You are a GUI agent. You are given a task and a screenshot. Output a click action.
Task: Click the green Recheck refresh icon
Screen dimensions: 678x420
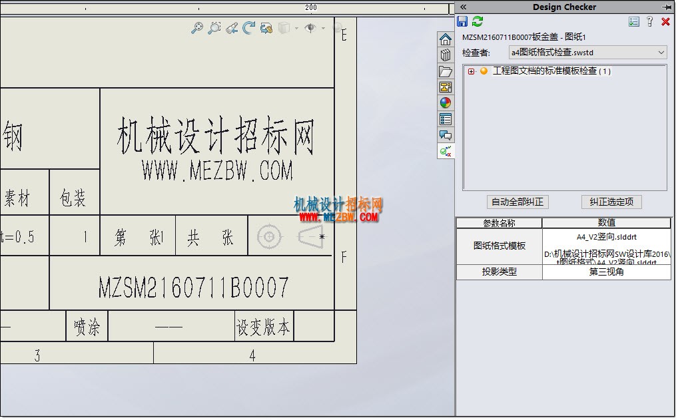[478, 21]
